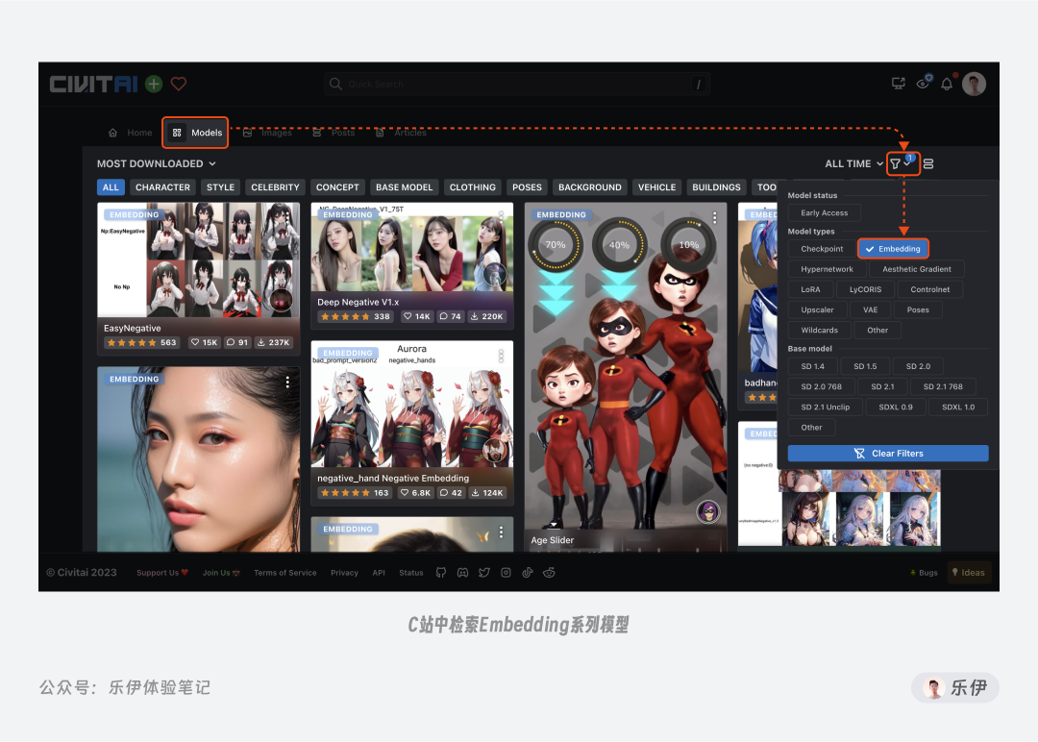Click the download count 237K on EasyNegative

(274, 342)
